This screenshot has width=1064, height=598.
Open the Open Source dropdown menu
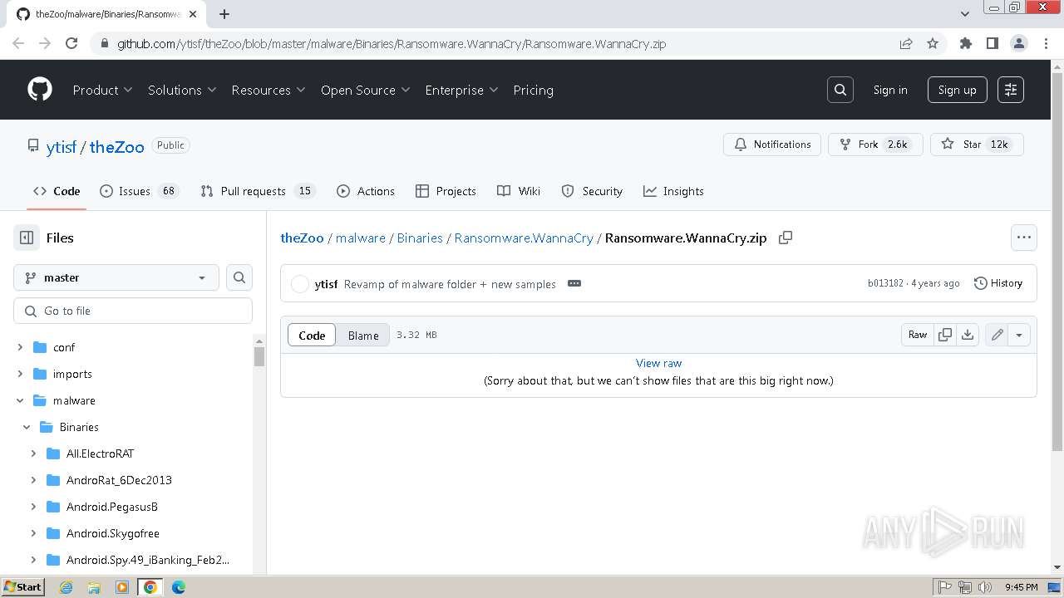coord(366,90)
